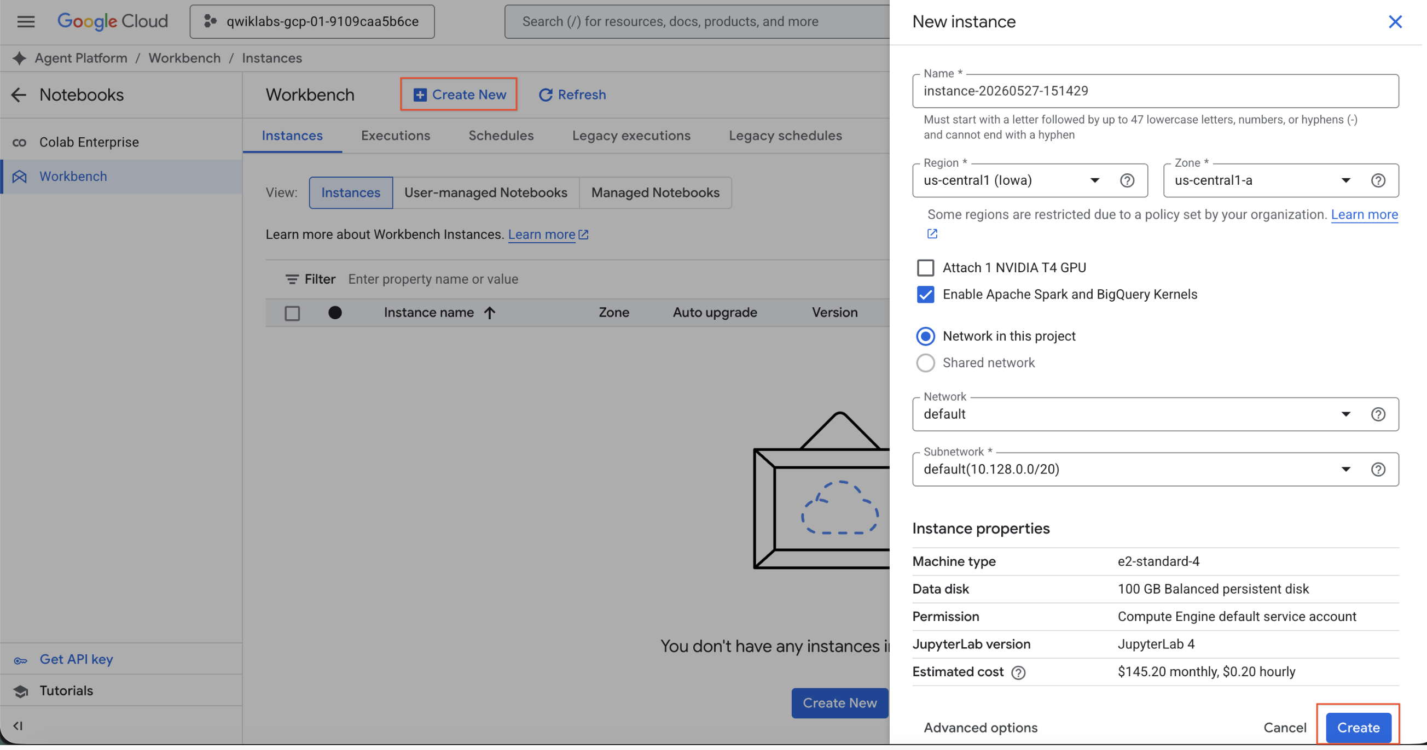
Task: Cancel the new instance
Action: pyautogui.click(x=1285, y=729)
